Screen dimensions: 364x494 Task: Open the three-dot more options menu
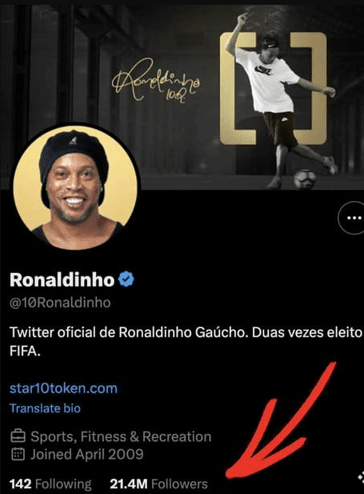352,218
